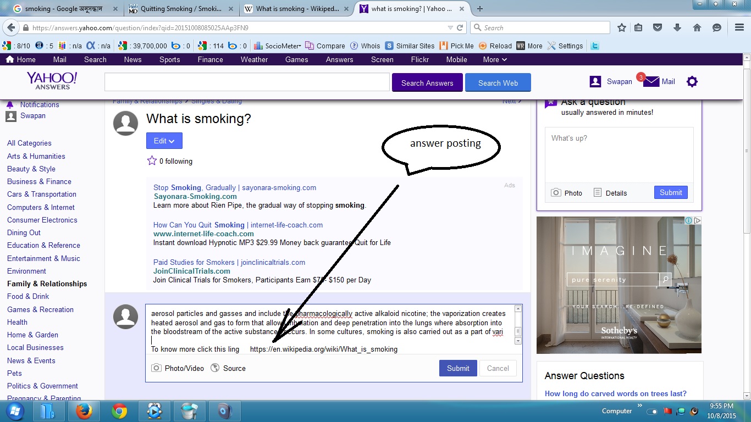Attach a Photo to Ask a question
This screenshot has width=751, height=422.
coord(566,193)
